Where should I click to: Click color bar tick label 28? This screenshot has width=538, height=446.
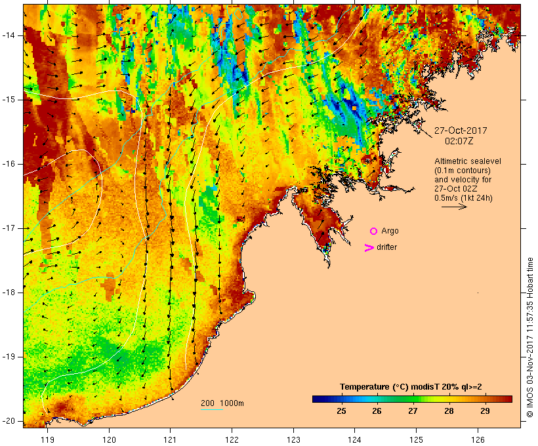tap(449, 411)
